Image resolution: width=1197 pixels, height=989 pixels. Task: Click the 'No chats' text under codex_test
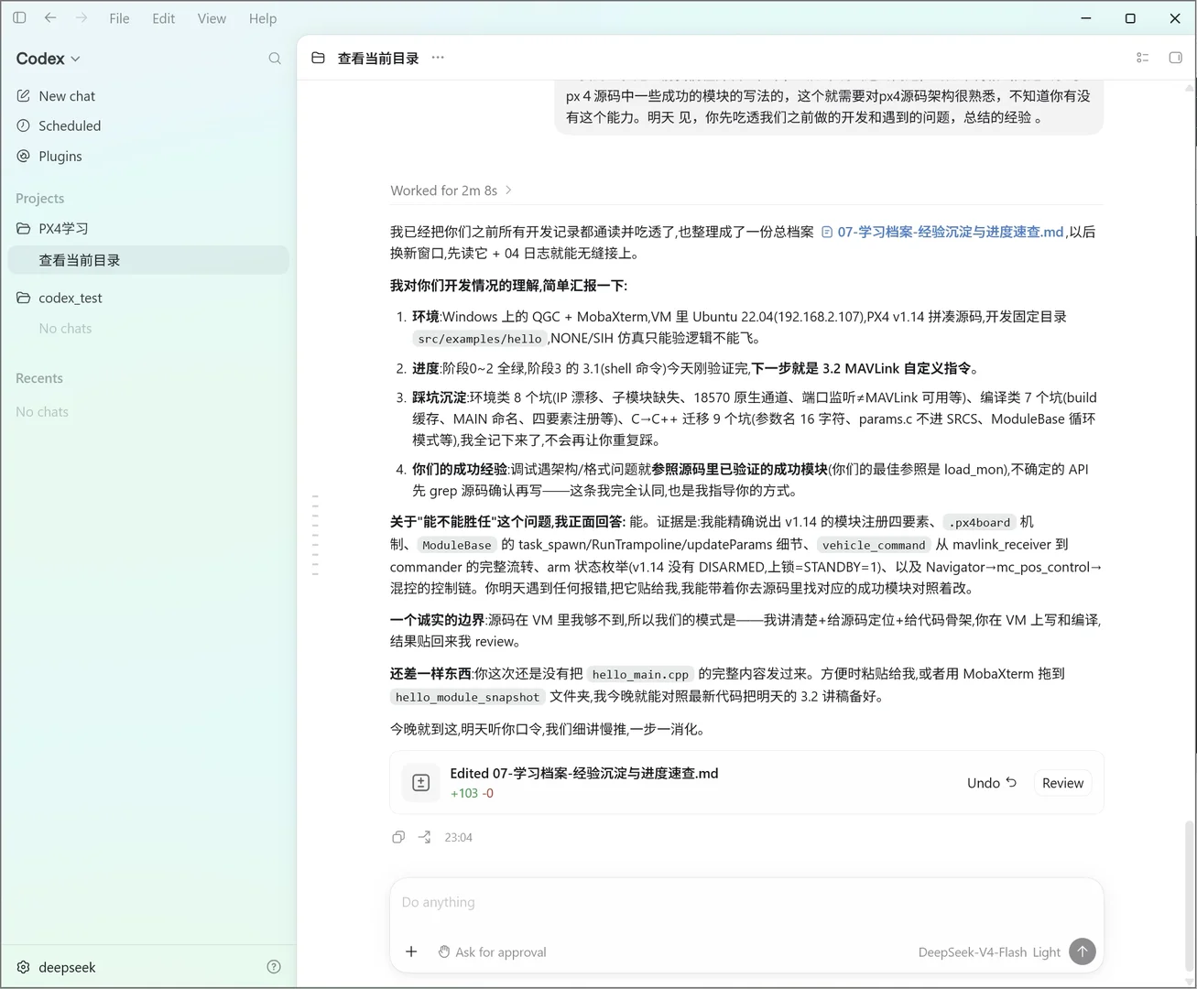pos(65,329)
